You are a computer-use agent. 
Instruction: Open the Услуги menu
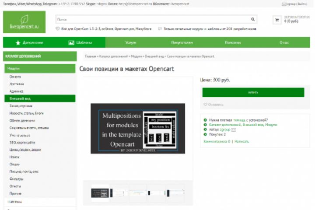pos(131,42)
